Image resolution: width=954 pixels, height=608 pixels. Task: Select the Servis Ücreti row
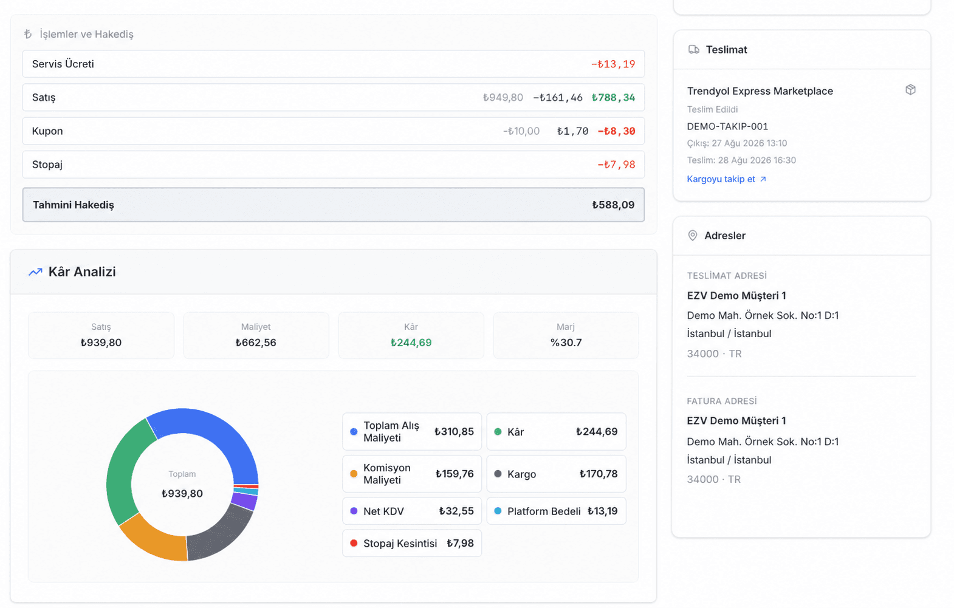[334, 64]
